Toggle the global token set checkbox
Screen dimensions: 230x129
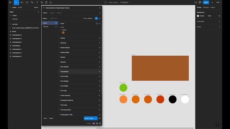click(56, 23)
